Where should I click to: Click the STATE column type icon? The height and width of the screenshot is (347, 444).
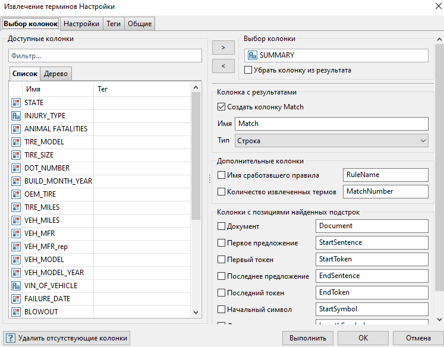click(x=16, y=103)
